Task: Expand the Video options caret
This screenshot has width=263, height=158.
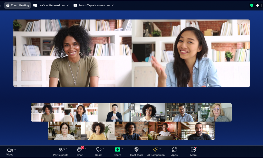Action: (x=15, y=149)
